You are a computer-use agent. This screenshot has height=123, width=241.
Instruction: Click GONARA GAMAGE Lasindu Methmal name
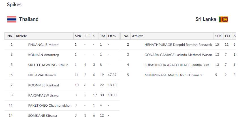click(x=178, y=55)
